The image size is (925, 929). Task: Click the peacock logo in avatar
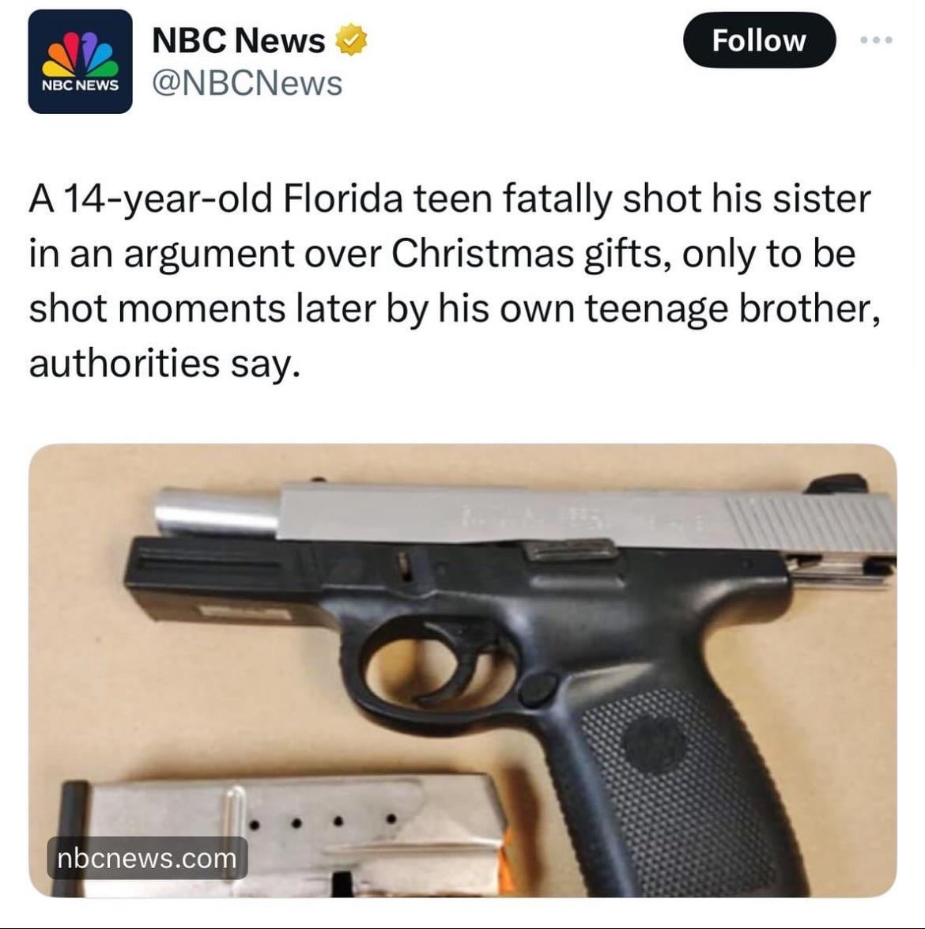(x=80, y=53)
